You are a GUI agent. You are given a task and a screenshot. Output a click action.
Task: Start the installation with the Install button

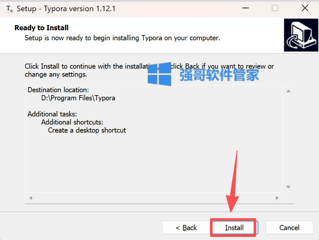pyautogui.click(x=234, y=228)
